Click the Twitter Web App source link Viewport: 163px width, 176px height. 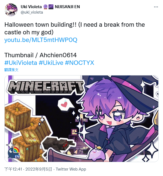click(x=71, y=169)
